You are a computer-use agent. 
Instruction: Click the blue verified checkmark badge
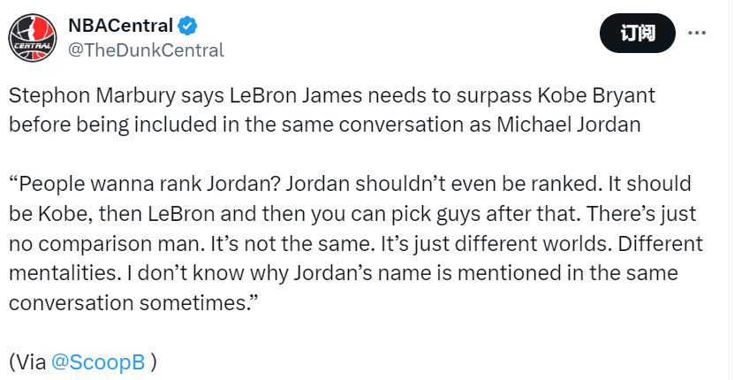(188, 26)
